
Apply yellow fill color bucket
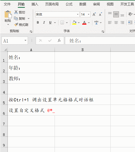(x=74, y=23)
